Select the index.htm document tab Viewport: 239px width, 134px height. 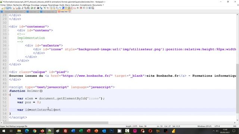(64, 12)
